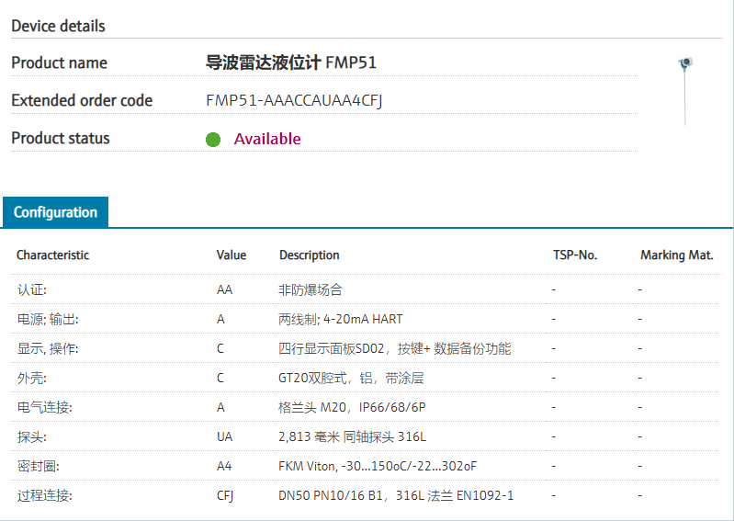Click the Value column header
The height and width of the screenshot is (521, 734).
pyautogui.click(x=231, y=255)
